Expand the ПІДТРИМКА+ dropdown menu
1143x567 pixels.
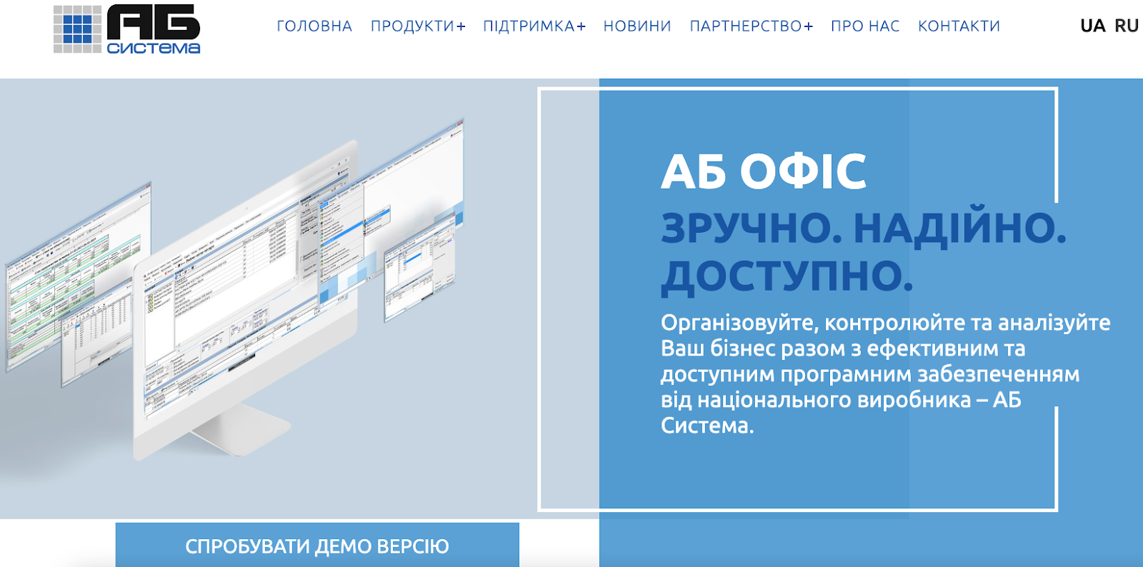pos(534,26)
